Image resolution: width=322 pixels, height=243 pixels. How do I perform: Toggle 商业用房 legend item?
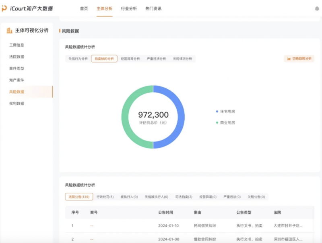point(225,123)
